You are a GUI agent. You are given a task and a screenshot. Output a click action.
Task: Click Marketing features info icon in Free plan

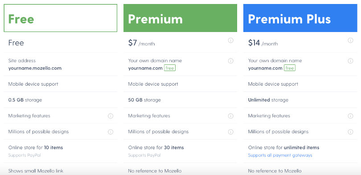tap(111, 116)
